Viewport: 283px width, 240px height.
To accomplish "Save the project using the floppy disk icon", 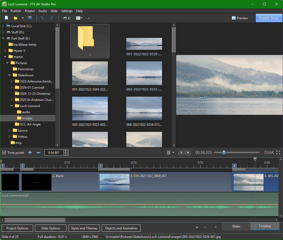I will pyautogui.click(x=30, y=18).
